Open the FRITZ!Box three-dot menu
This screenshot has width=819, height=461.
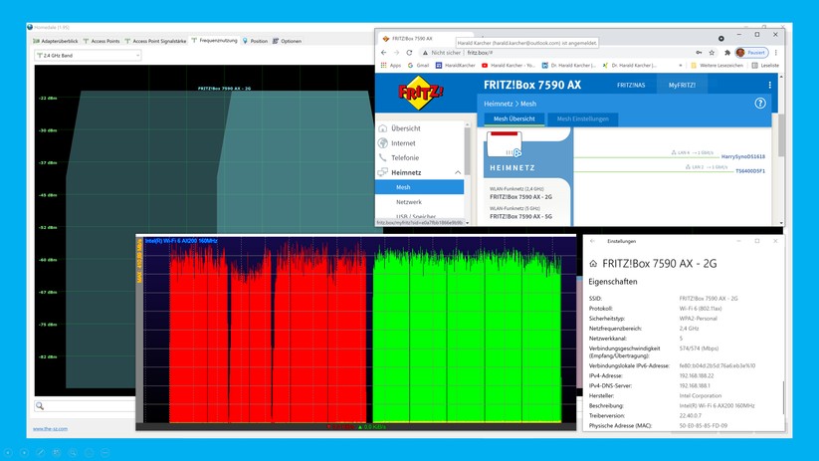[769, 85]
